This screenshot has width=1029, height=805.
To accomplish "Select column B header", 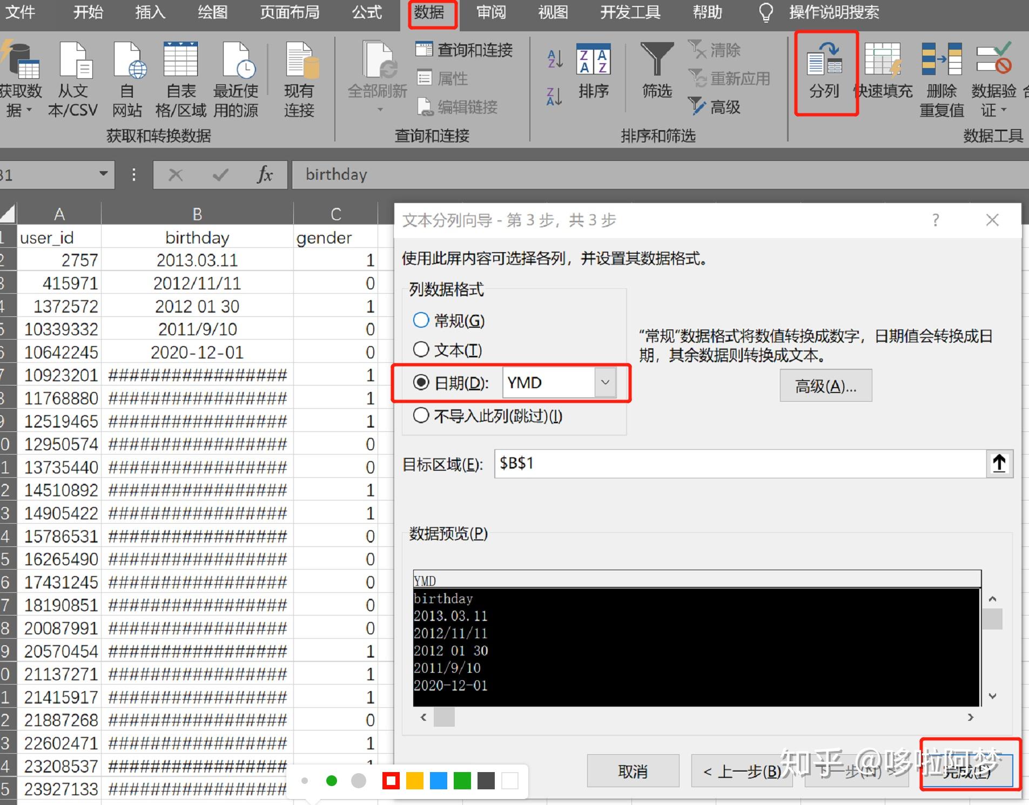I will (x=197, y=214).
